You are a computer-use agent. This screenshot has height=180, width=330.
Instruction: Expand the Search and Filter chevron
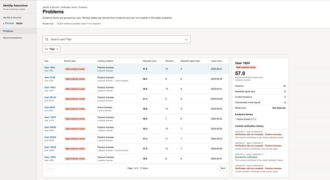(x=186, y=40)
